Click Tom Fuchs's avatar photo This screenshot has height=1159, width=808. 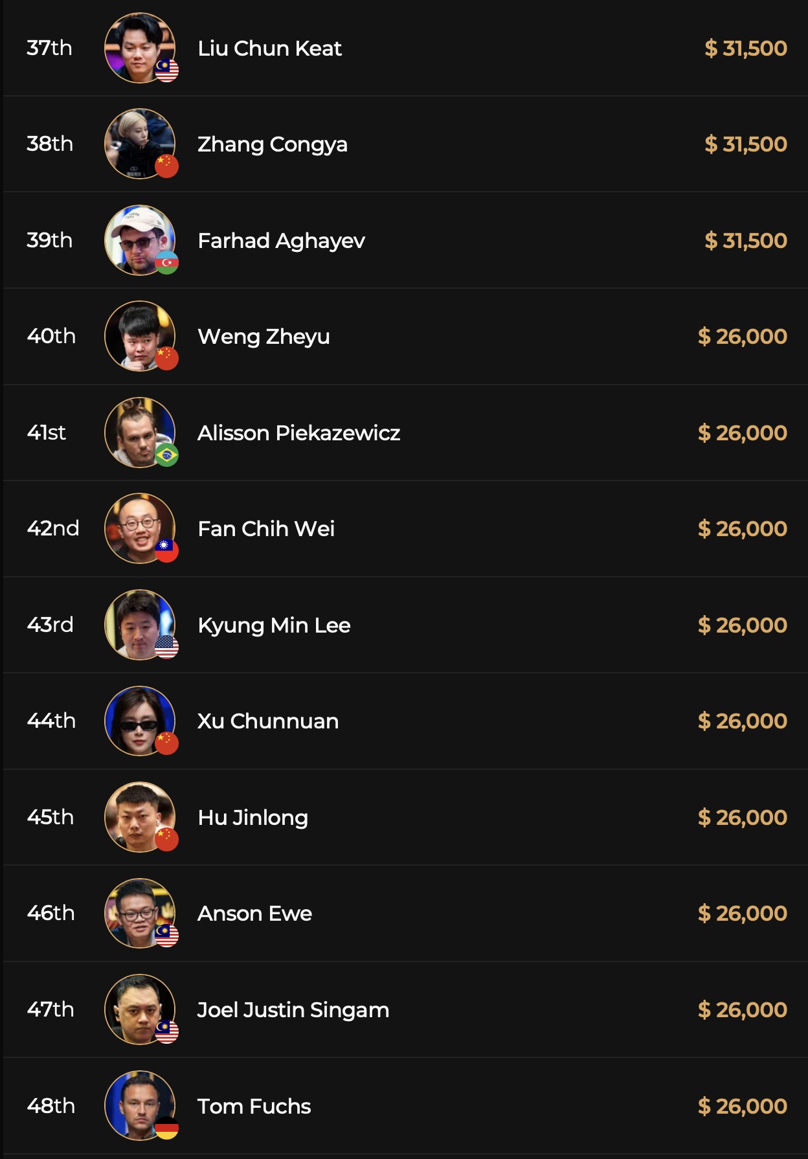[x=139, y=1105]
